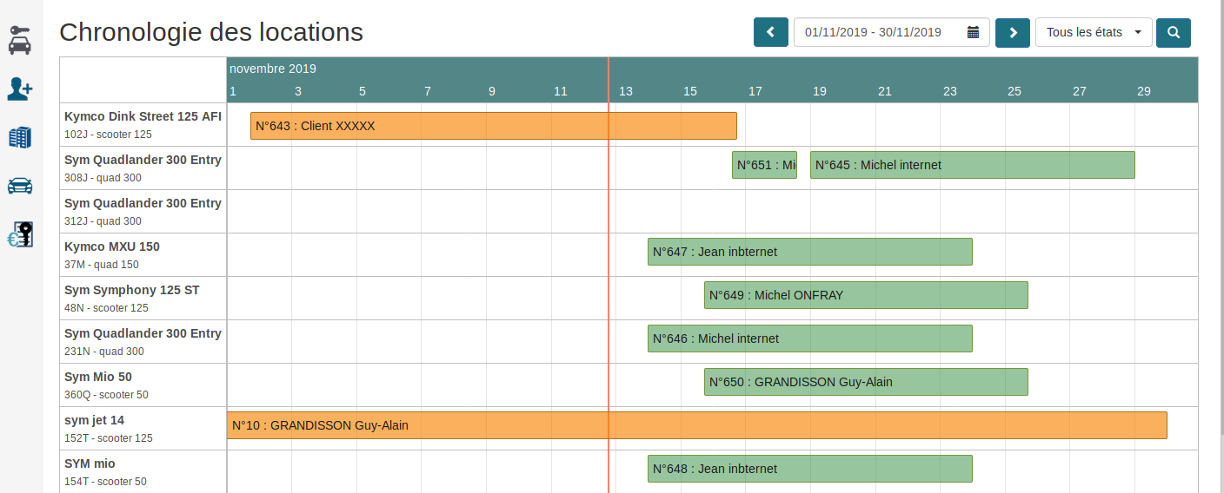Select the short N°651 rental bar
1224x493 pixels.
764,165
